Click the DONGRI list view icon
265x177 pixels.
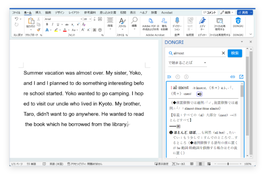[169, 77]
